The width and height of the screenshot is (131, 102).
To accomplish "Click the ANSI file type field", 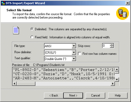I will pos(58,46).
